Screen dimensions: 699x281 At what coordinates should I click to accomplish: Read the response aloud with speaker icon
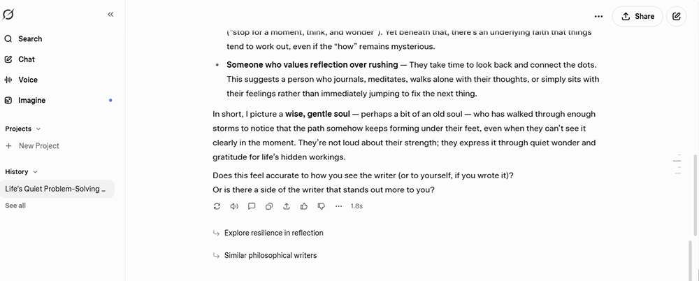point(234,206)
